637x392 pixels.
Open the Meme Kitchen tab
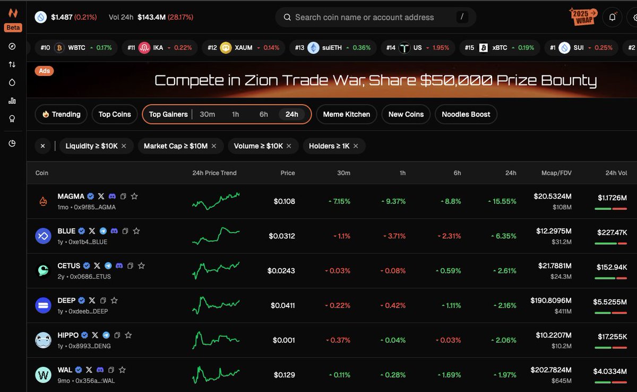tap(347, 114)
